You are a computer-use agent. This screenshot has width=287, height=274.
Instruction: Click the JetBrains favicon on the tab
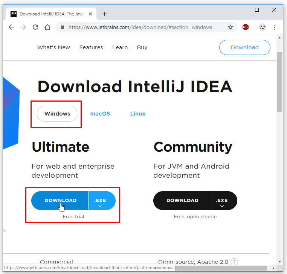(13, 14)
